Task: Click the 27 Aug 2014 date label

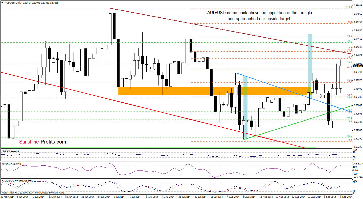Action: pos(314,197)
